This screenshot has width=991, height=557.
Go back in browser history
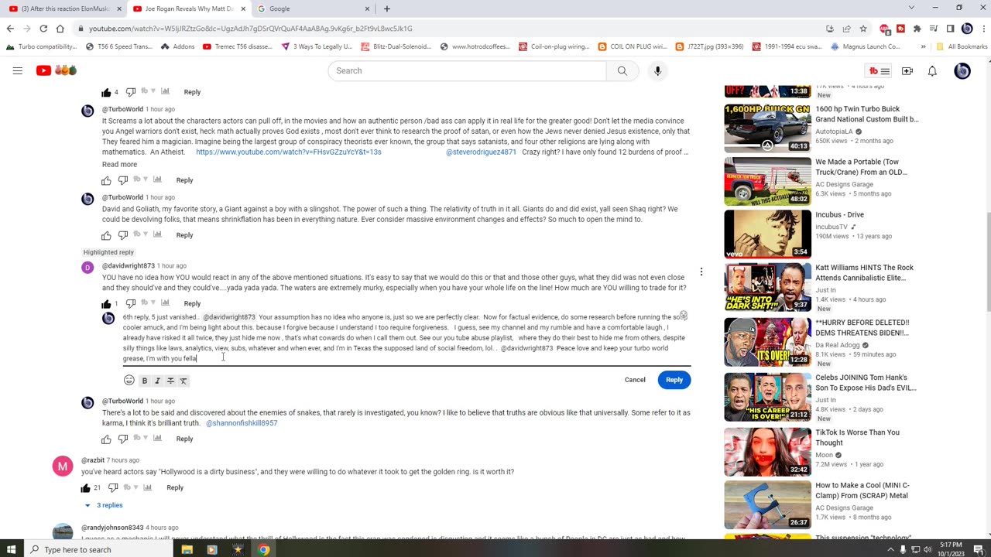tap(10, 29)
